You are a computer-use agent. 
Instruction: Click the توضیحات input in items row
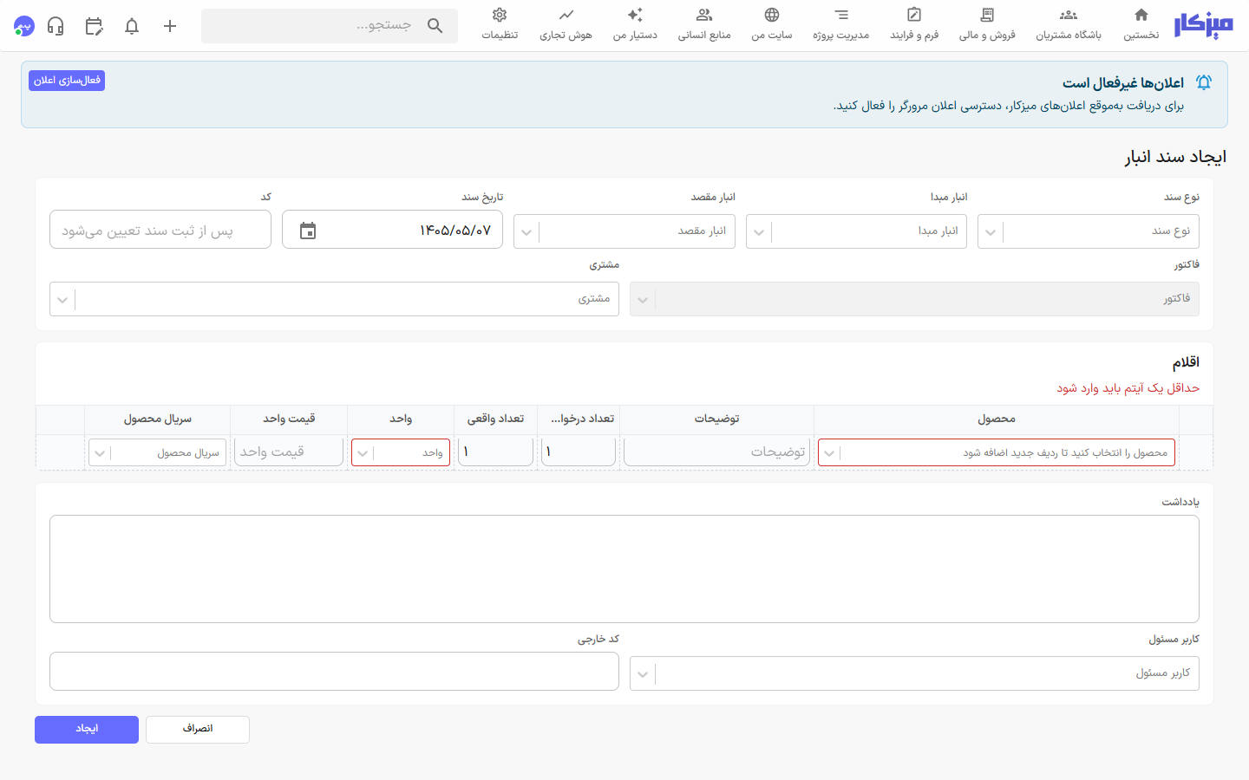[716, 452]
